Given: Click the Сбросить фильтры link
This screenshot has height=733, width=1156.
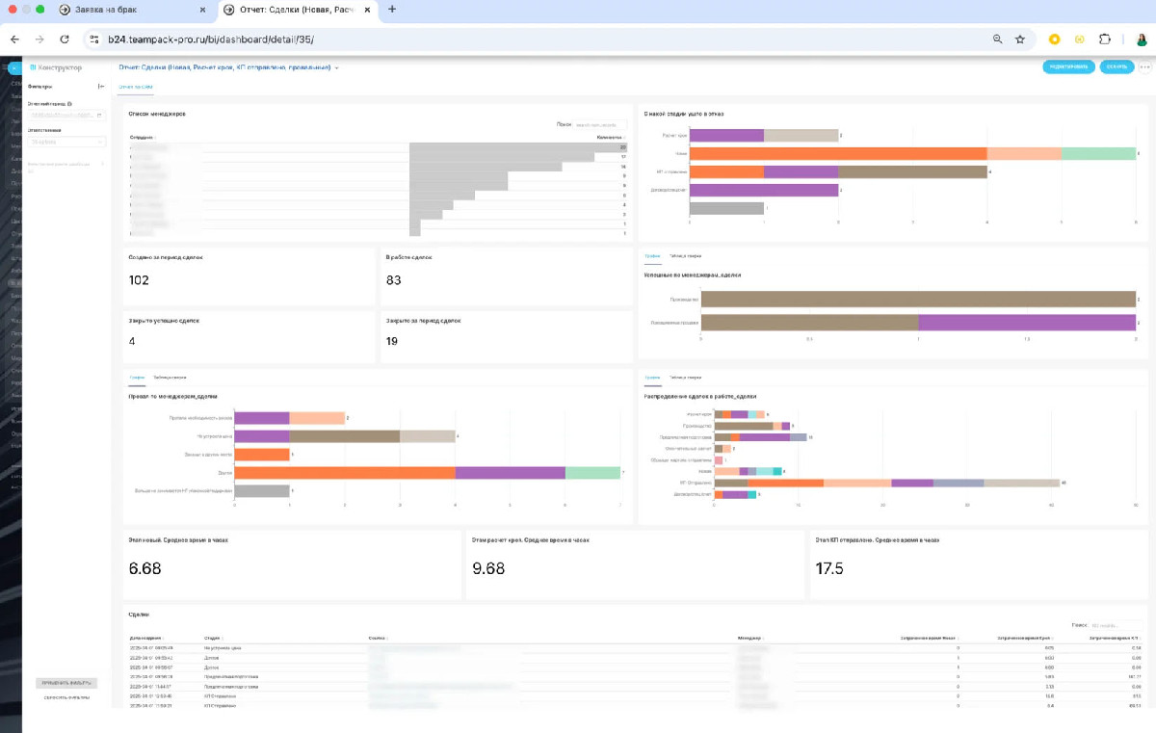Looking at the screenshot, I should pos(66,697).
